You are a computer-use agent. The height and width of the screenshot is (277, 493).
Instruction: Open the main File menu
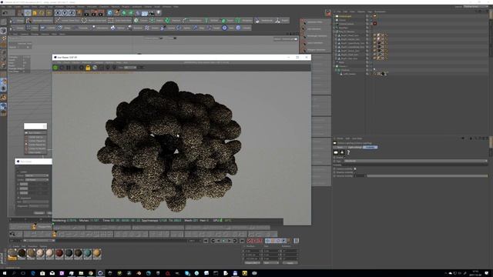coord(3,7)
